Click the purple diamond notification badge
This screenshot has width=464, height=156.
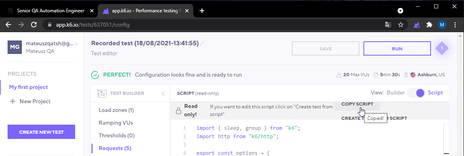[x=442, y=48]
